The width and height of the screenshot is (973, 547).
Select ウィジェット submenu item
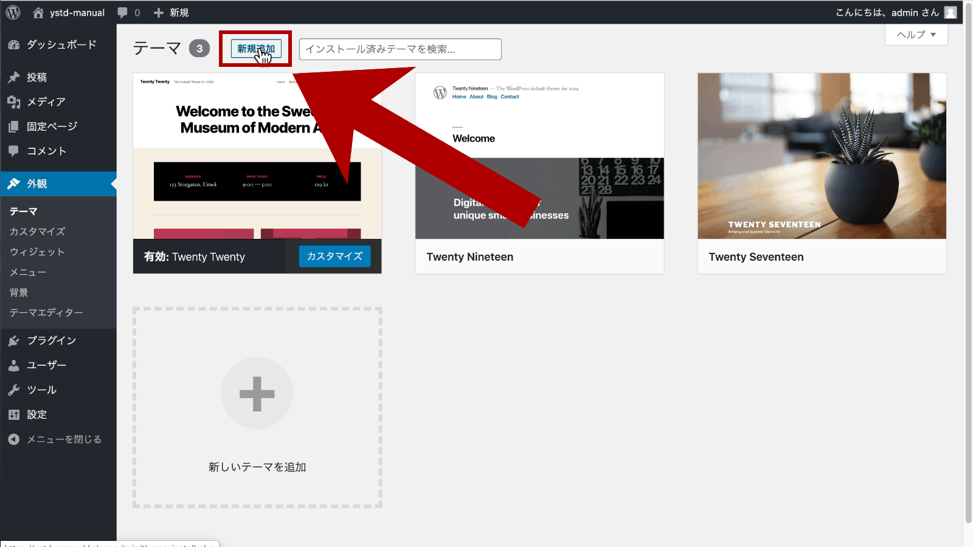tap(37, 252)
